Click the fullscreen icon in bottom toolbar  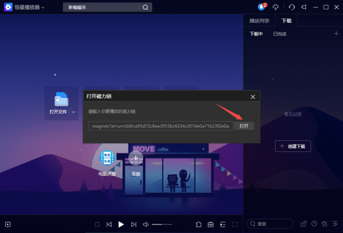(x=235, y=224)
